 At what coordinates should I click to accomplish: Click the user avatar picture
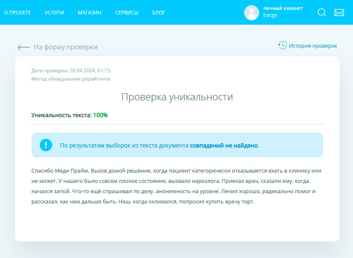click(x=251, y=13)
